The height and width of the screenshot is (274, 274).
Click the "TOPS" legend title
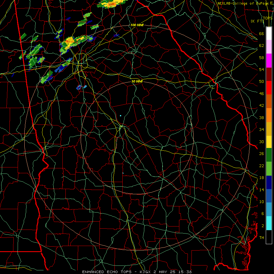click(x=268, y=18)
